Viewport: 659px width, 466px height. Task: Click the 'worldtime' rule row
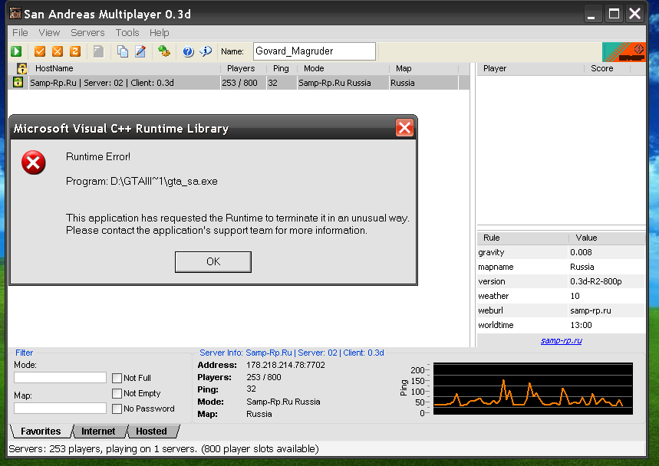[561, 325]
